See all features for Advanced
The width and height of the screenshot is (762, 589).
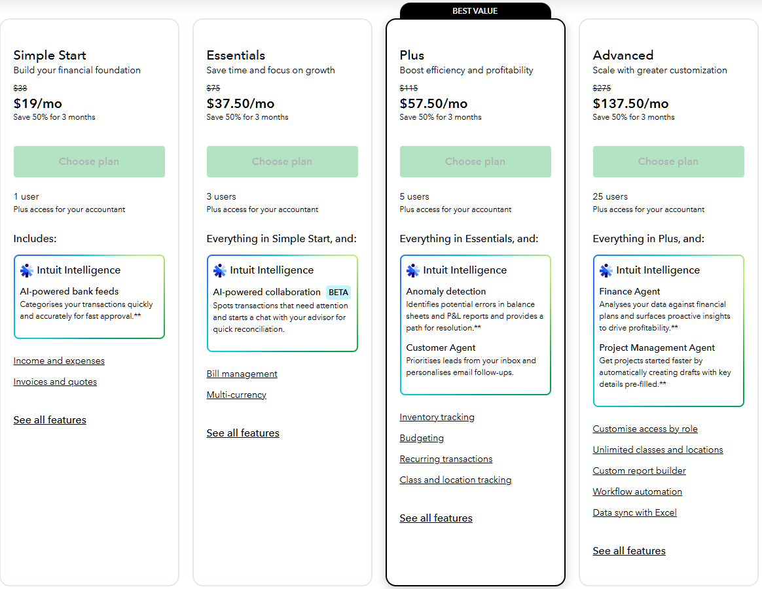coord(629,550)
